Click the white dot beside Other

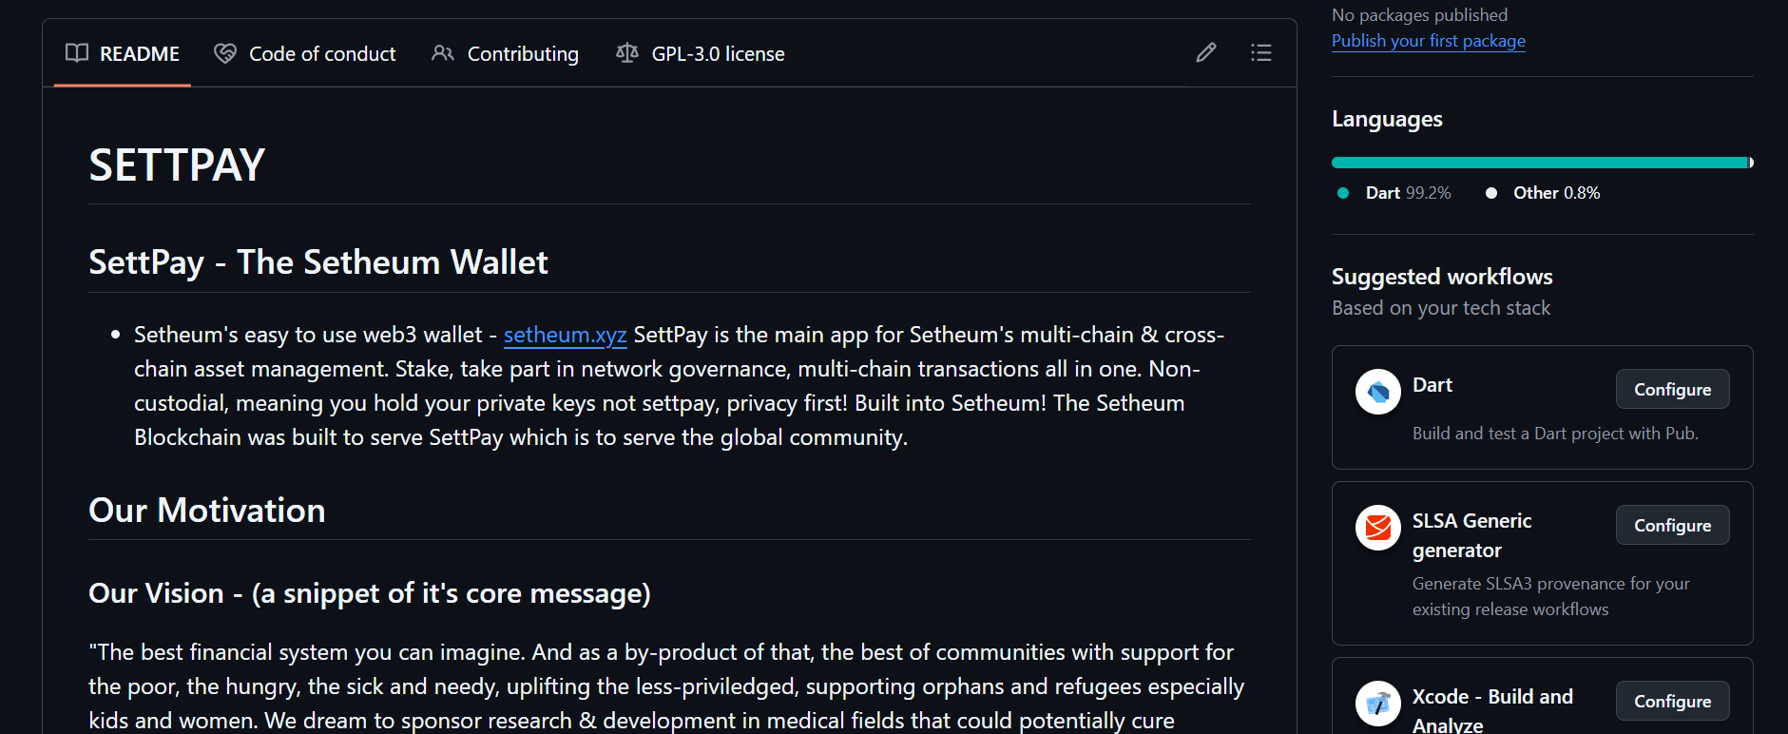(1491, 193)
